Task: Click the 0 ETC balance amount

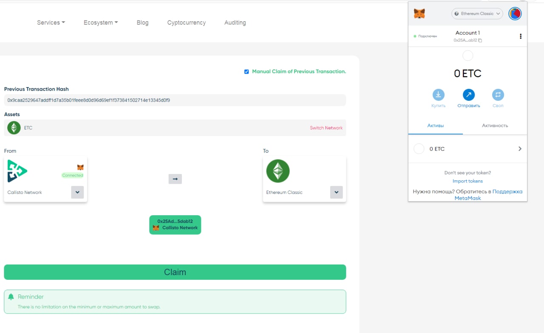Action: [467, 74]
